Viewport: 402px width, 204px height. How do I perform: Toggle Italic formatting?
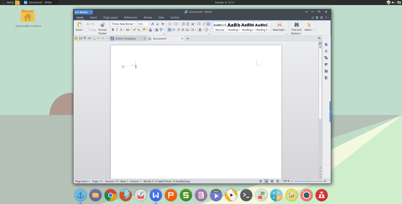click(x=117, y=30)
